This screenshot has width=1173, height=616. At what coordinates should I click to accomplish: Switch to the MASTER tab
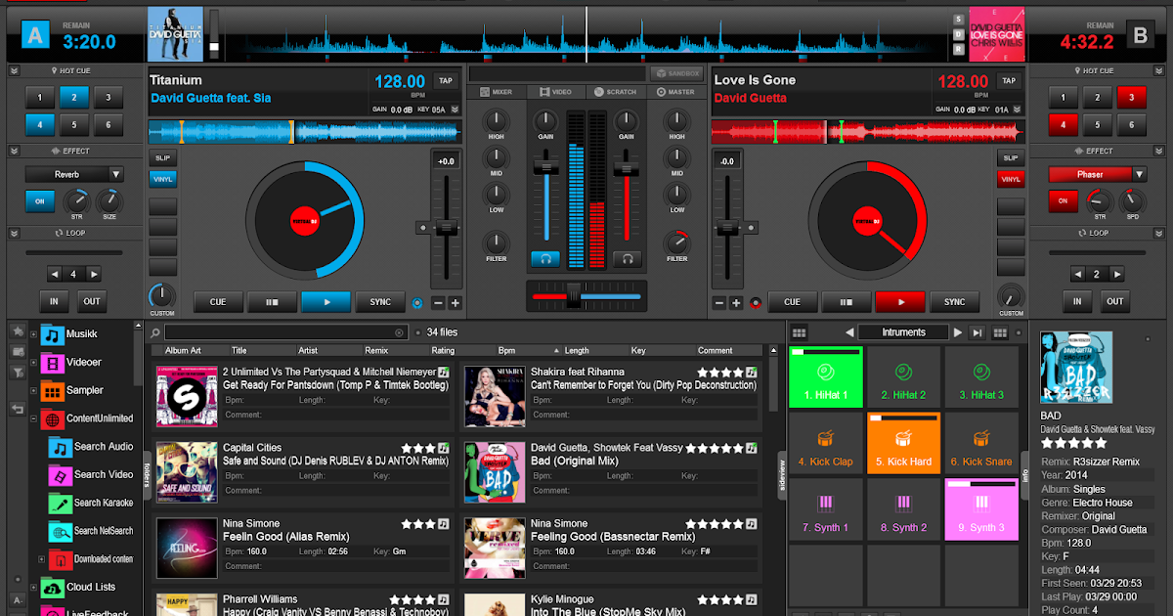coord(675,92)
